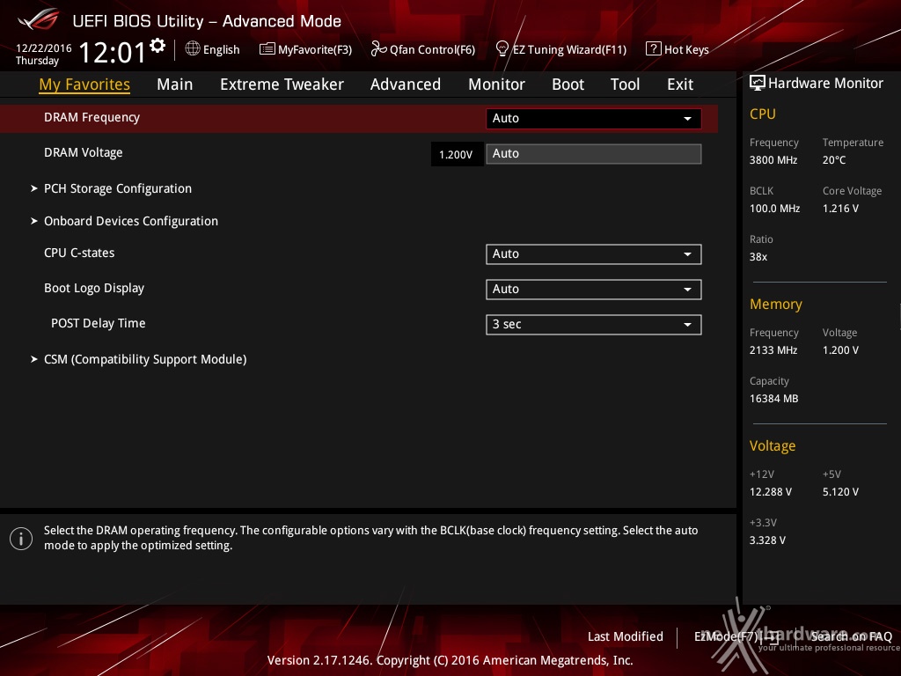Go to the Exit tab
This screenshot has height=676, width=901.
[x=680, y=84]
